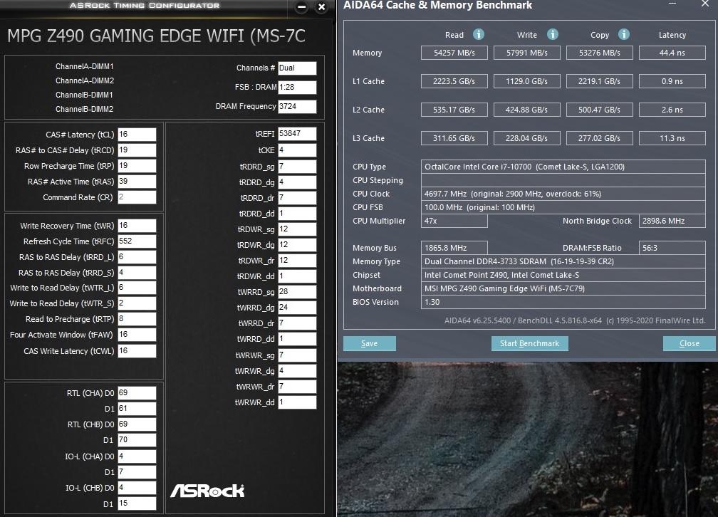Select the tWRWR_sg value field
Image resolution: width=718 pixels, height=517 pixels.
tap(297, 355)
